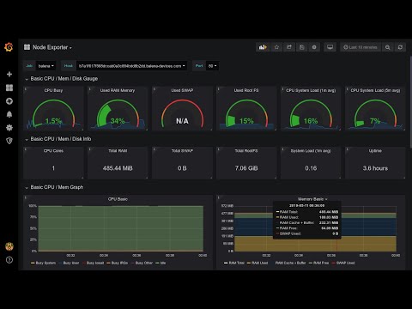Screen dimensions: 412x309
Task: Open the Node Exporter dashboard dropdown
Action: tap(48, 47)
